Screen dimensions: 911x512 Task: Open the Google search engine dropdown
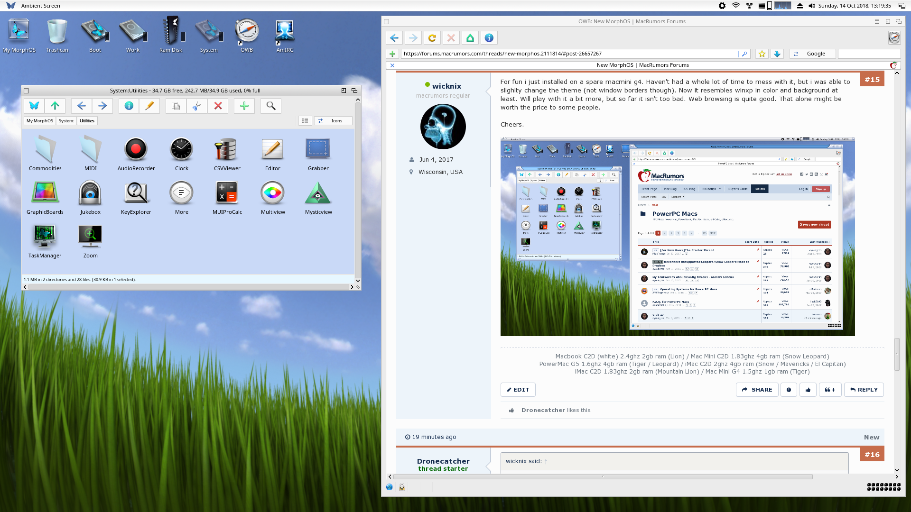click(x=812, y=54)
